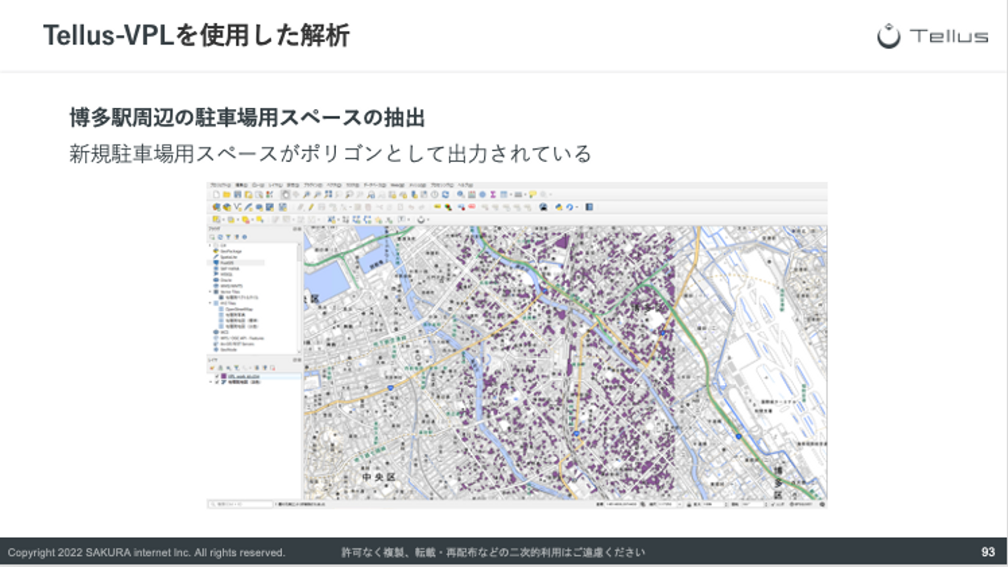The image size is (1008, 567).
Task: Click the yellow label layer options icon
Action: [x=437, y=206]
